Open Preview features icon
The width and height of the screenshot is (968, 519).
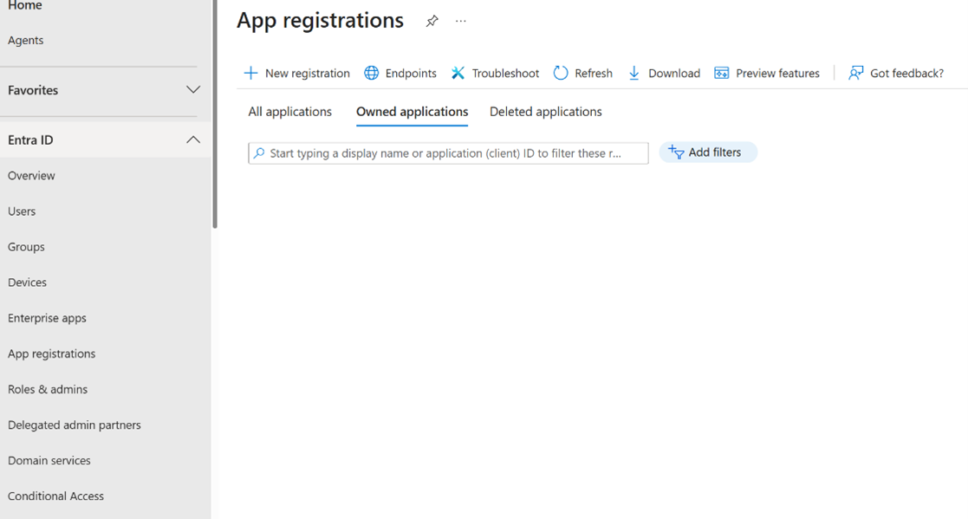pyautogui.click(x=721, y=73)
